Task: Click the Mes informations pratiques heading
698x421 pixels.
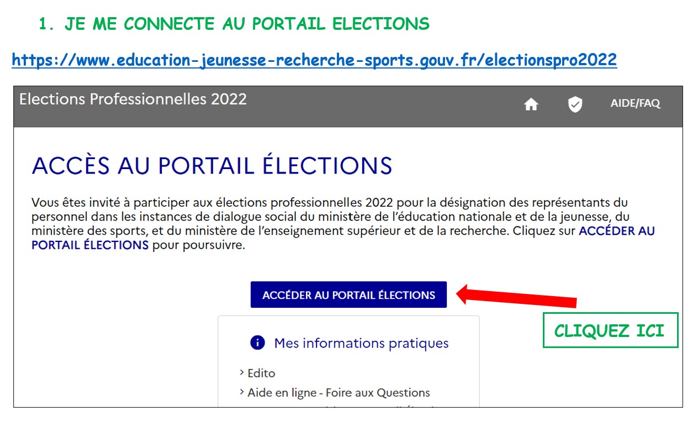Action: (361, 343)
